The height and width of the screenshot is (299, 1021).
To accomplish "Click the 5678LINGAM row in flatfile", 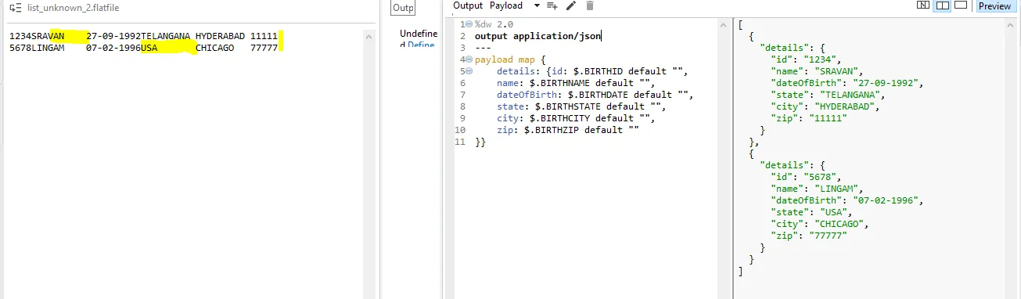I will click(143, 49).
